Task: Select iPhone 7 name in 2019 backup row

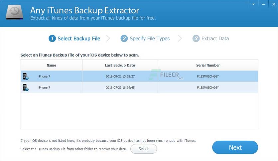Action: (x=44, y=77)
